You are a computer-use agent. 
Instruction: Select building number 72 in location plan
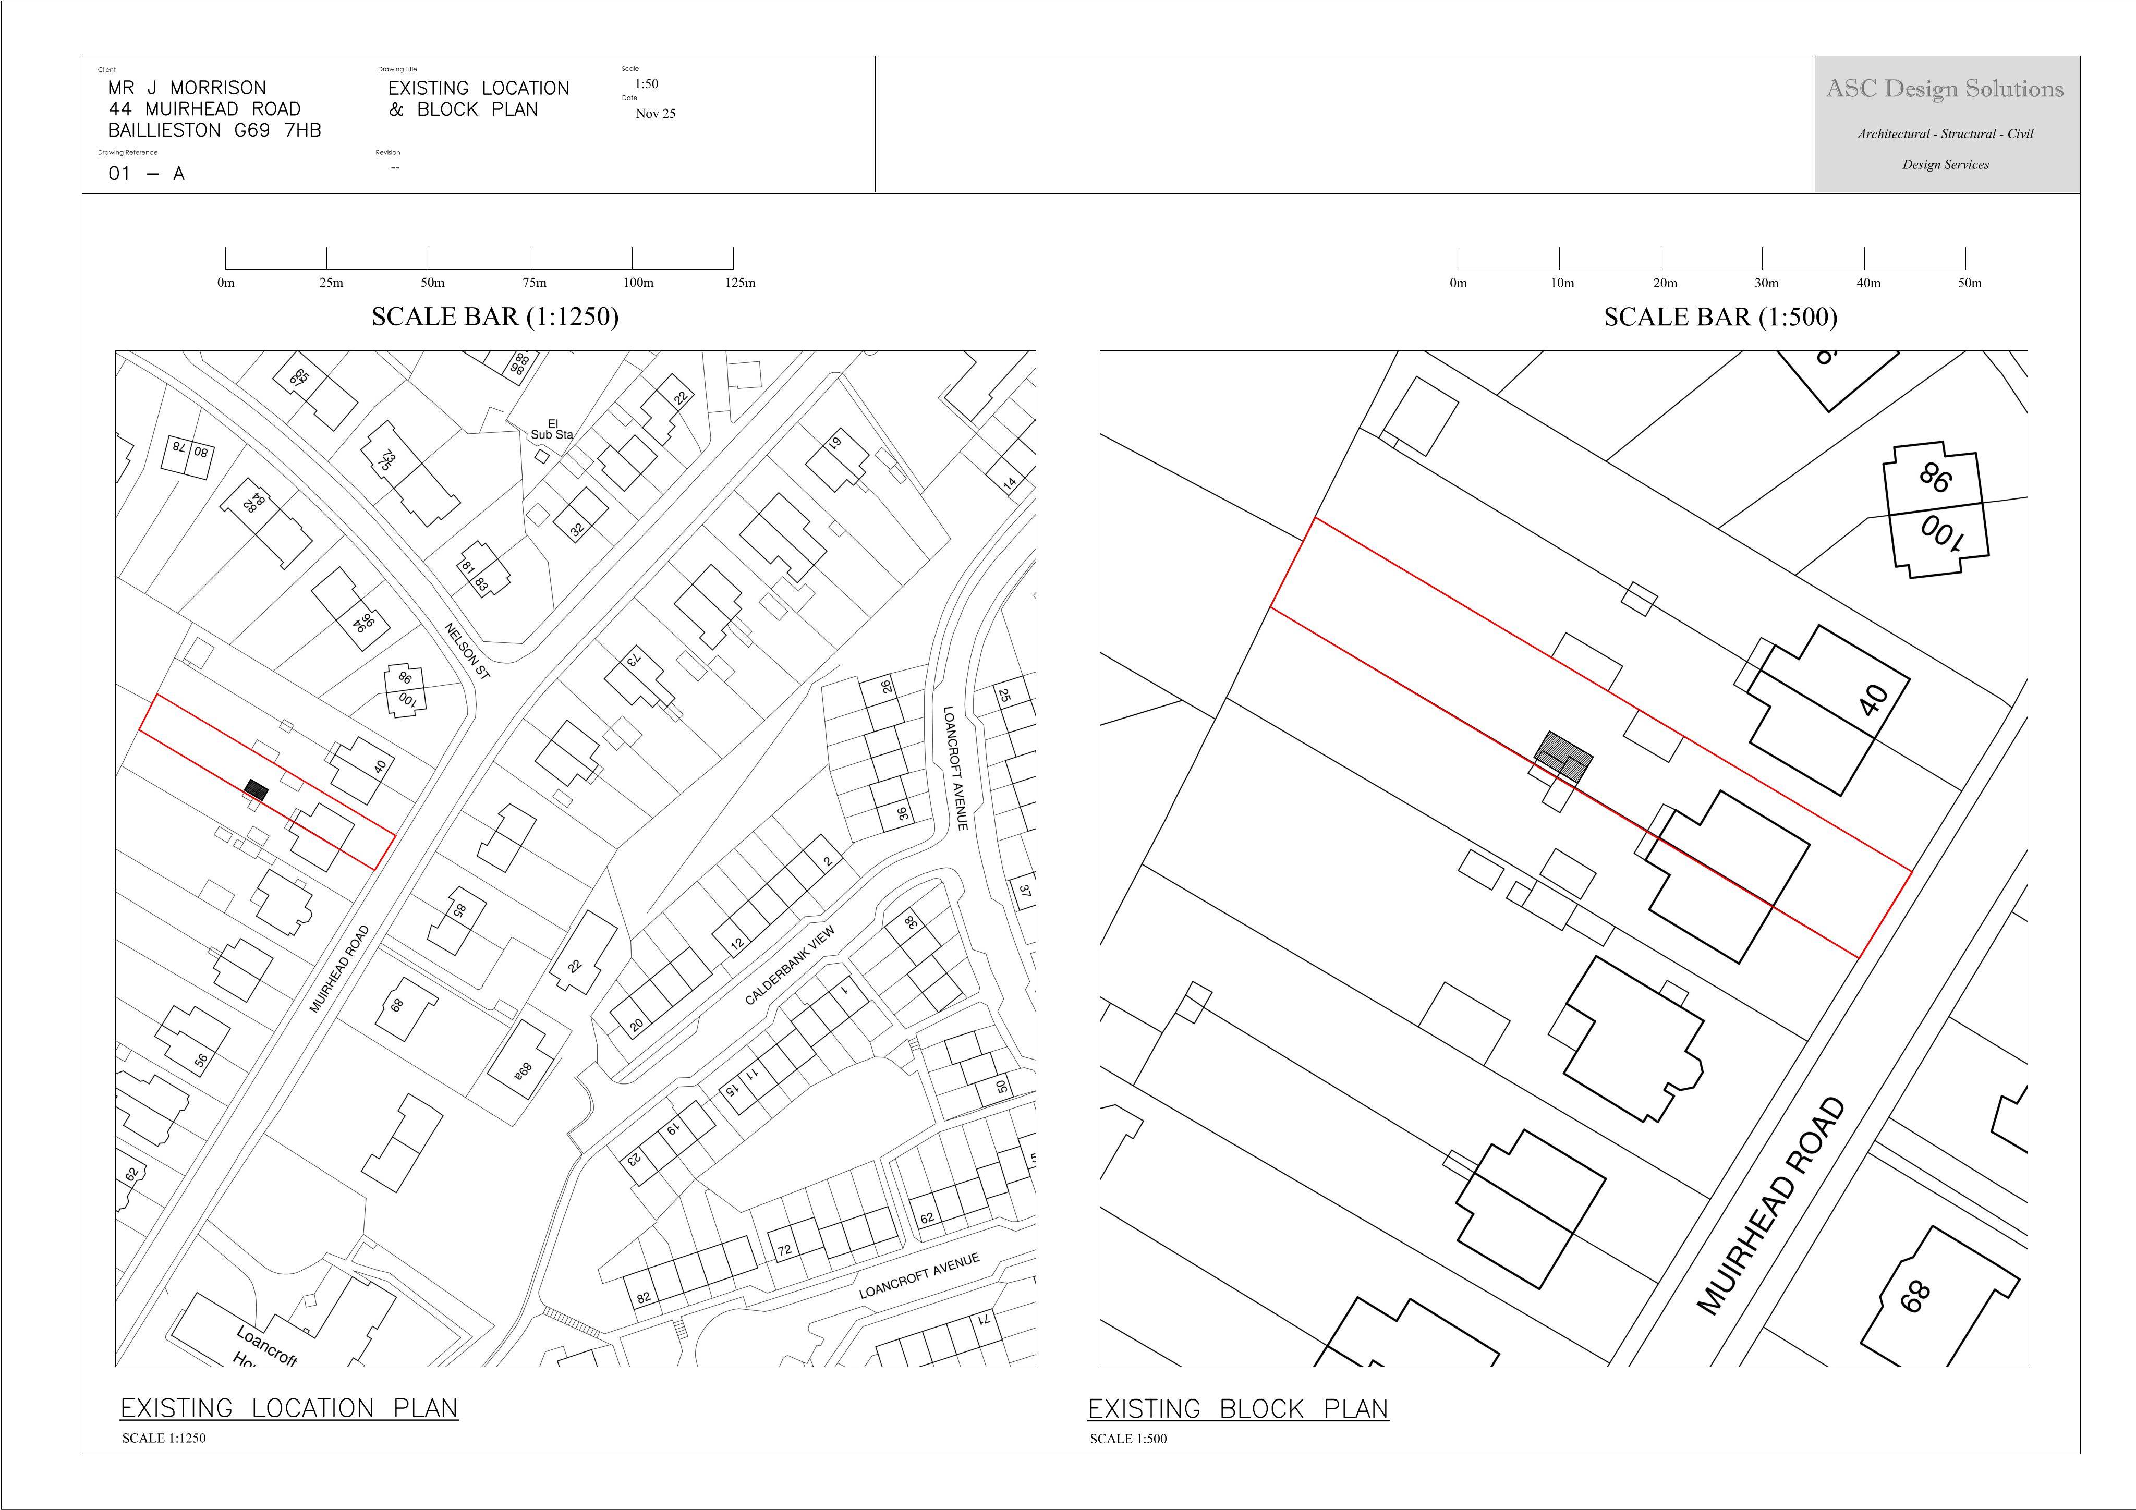784,1249
